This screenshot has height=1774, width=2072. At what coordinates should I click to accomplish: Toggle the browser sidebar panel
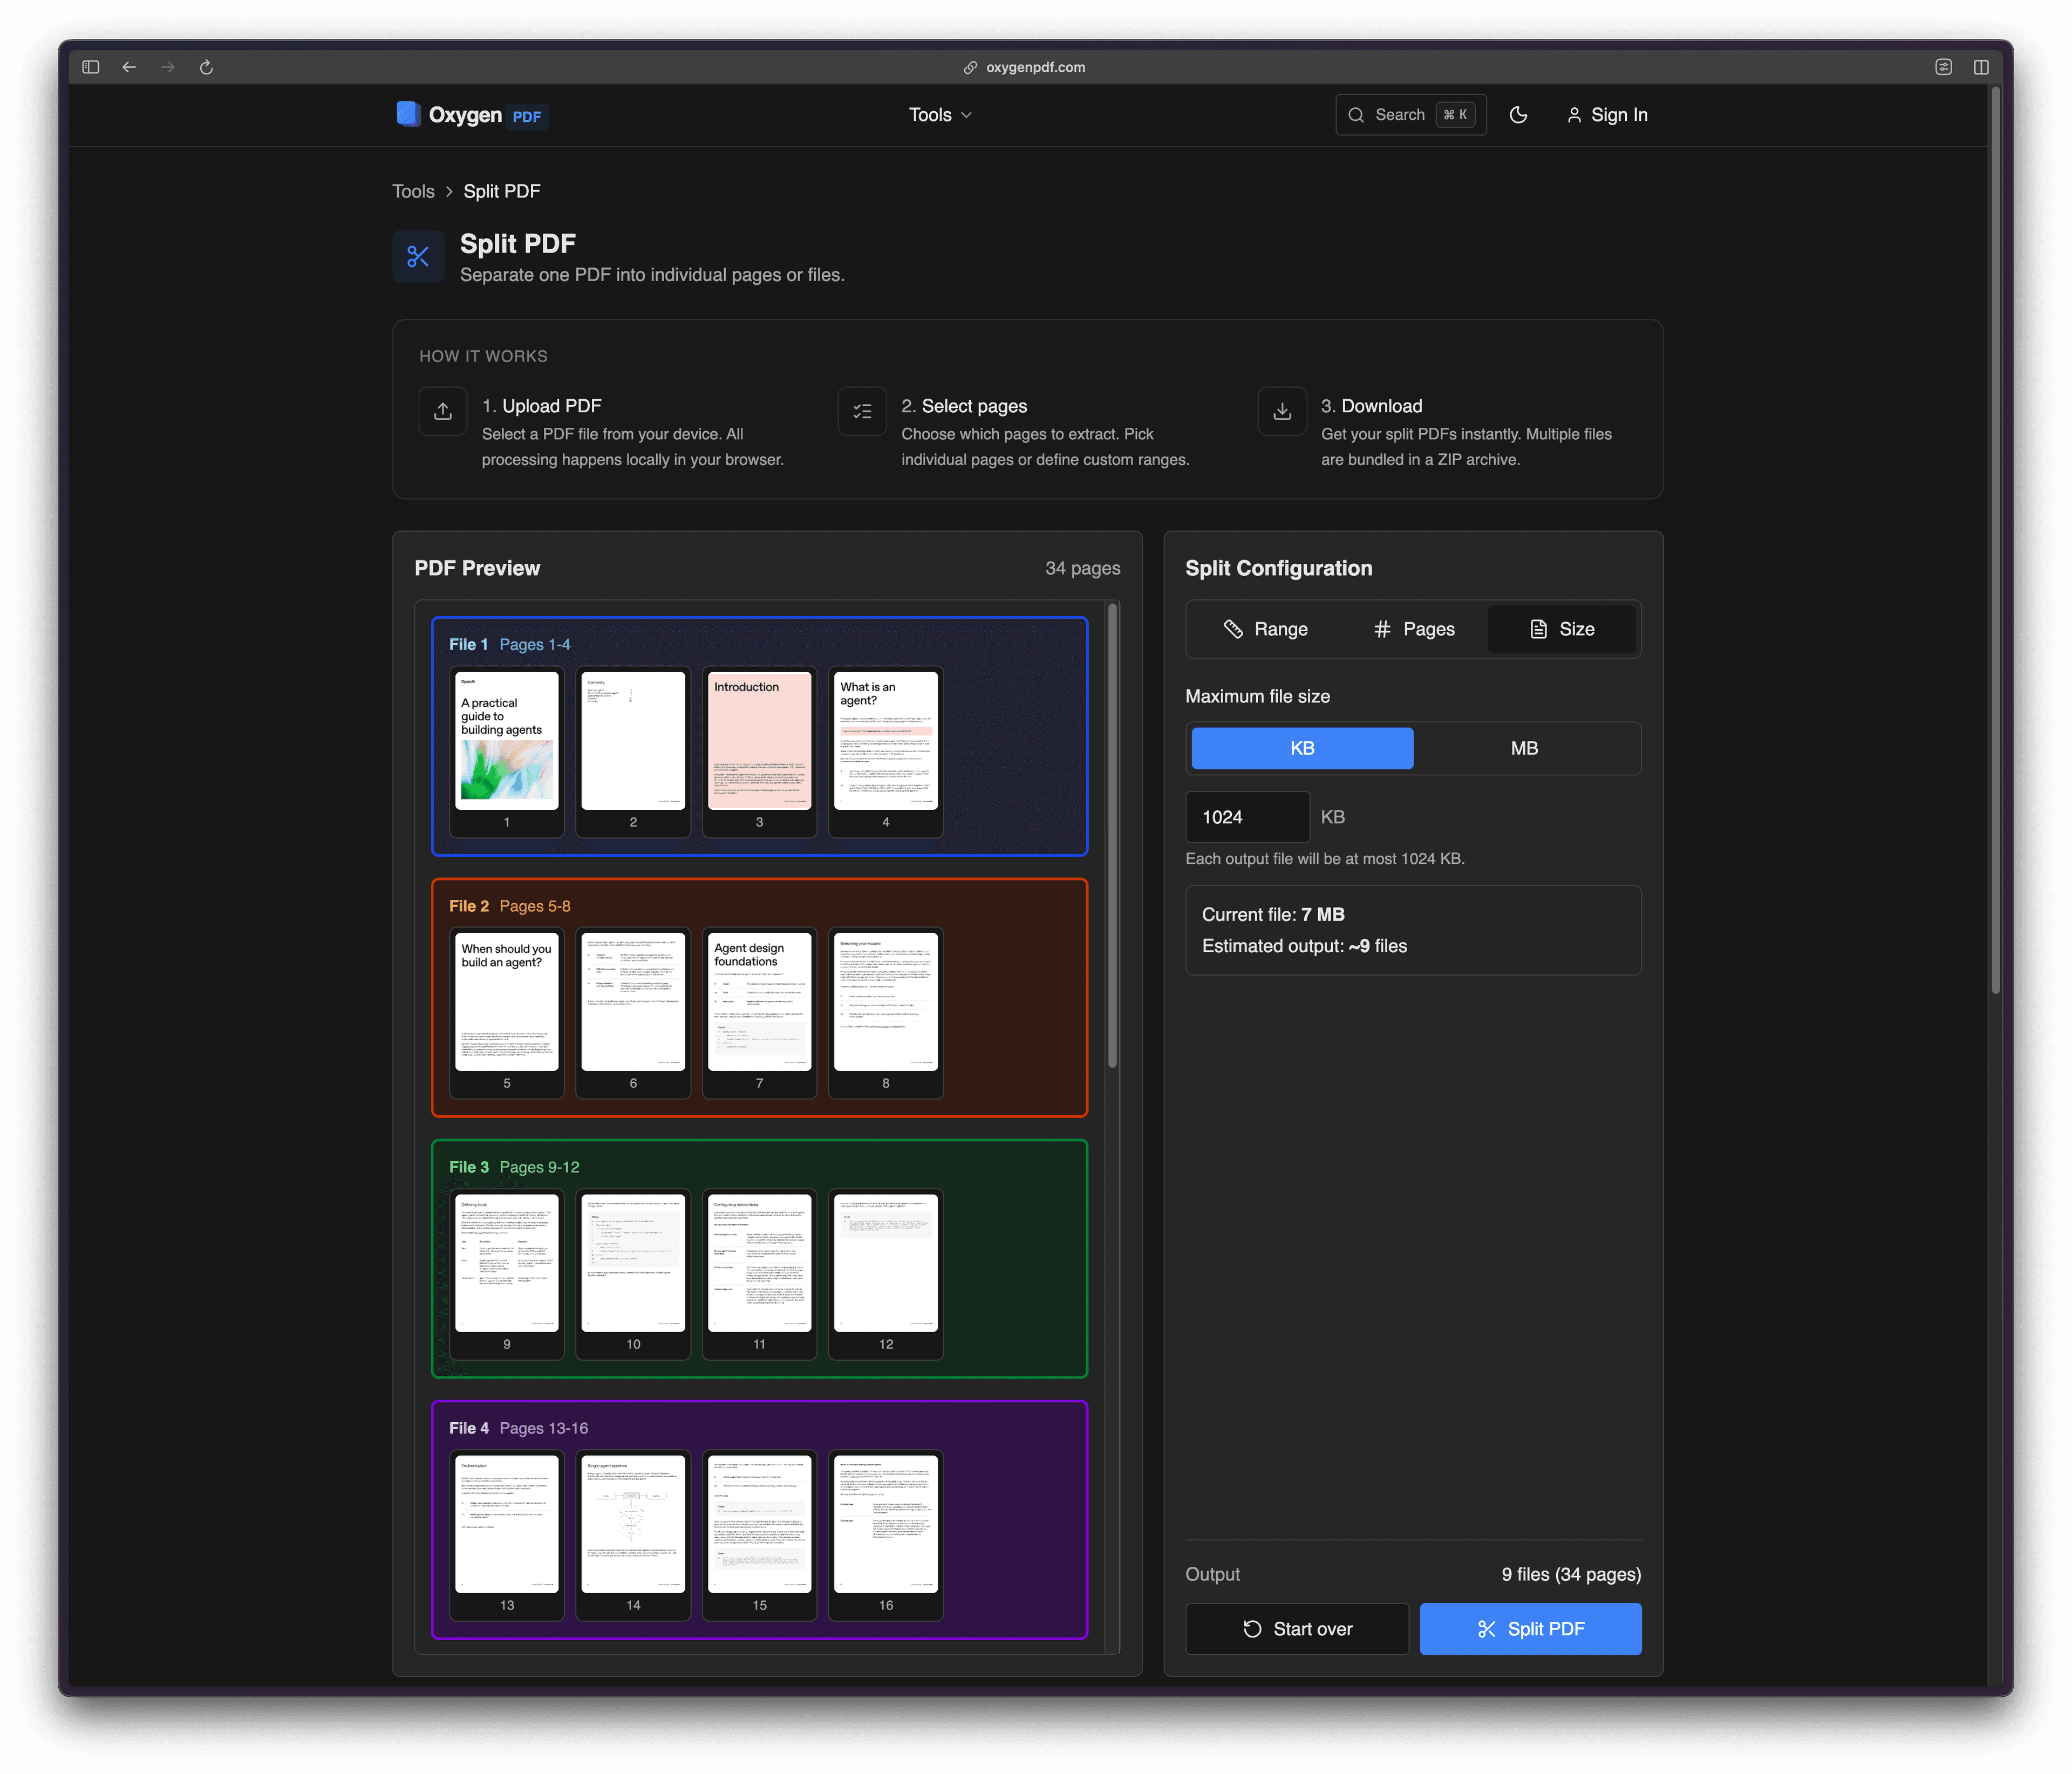[x=90, y=67]
